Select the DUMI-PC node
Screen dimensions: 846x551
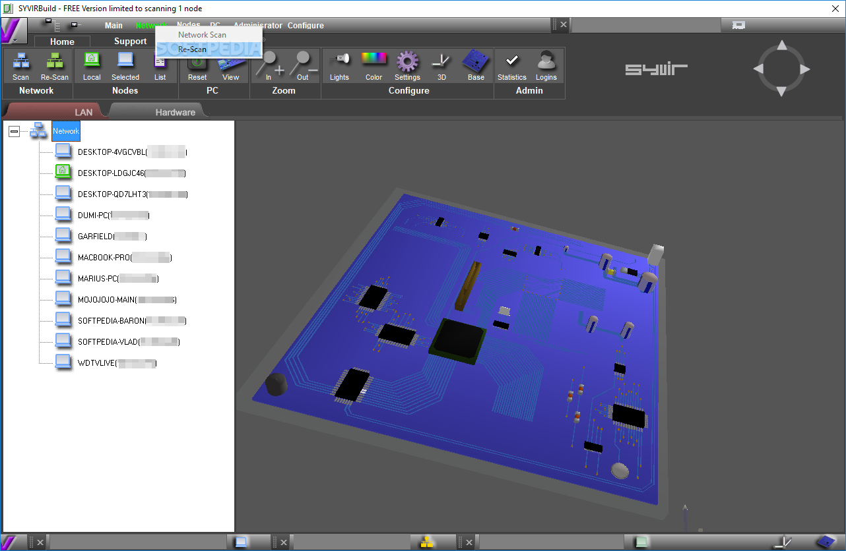coord(114,216)
